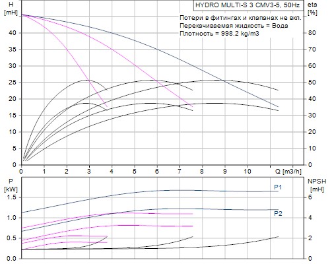Click the 3 tick on the Q axis
The image size is (330, 264).
point(89,172)
